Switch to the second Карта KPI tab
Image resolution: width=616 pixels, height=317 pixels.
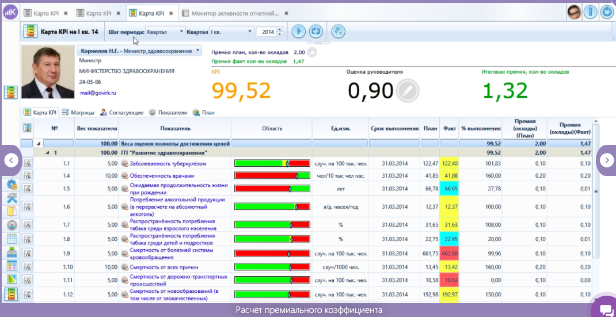(99, 13)
